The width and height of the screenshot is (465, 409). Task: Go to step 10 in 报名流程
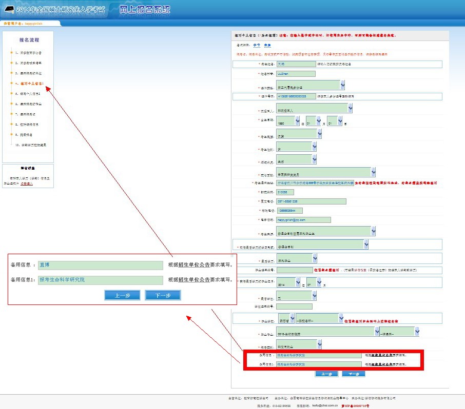(32, 145)
